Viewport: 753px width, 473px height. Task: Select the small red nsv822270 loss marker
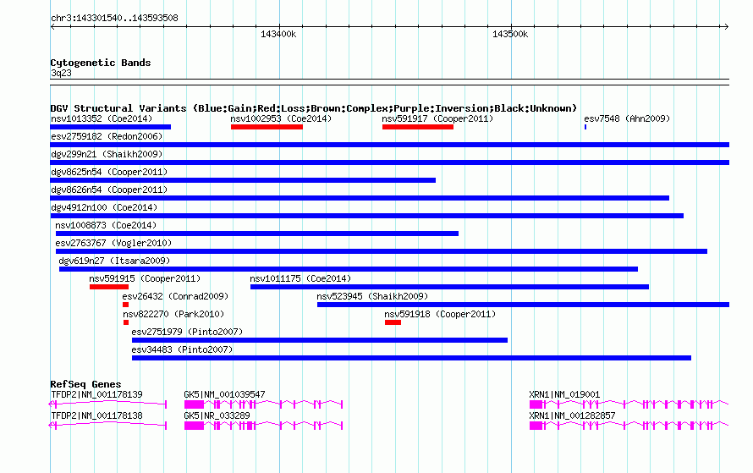(126, 322)
